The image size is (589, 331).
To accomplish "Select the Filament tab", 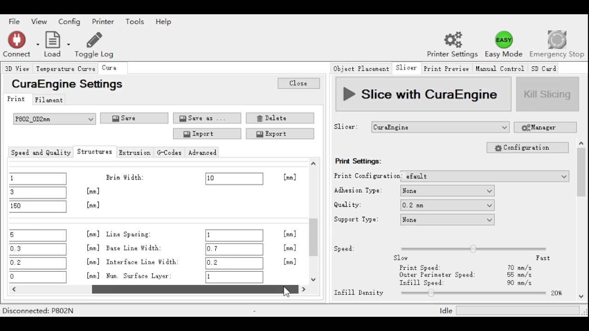I will pos(49,100).
